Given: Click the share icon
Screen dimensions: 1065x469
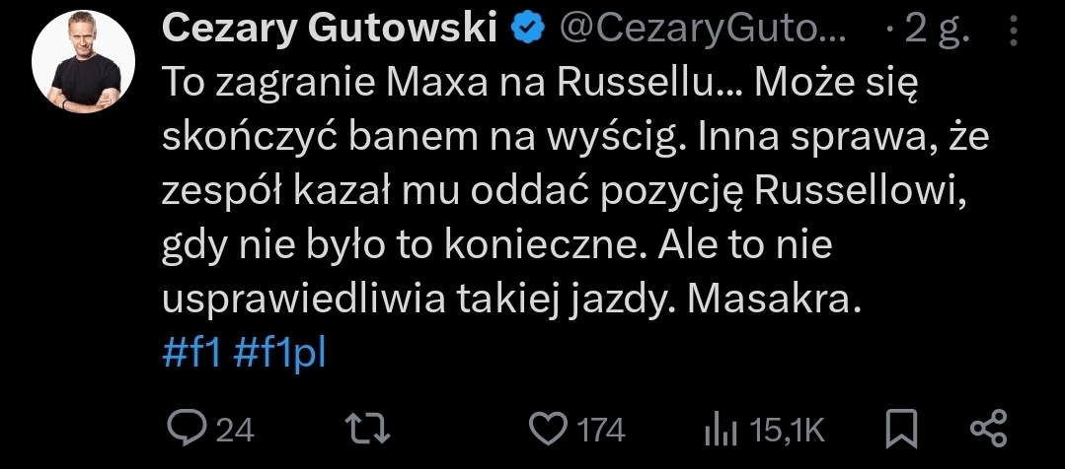Looking at the screenshot, I should coord(988,429).
